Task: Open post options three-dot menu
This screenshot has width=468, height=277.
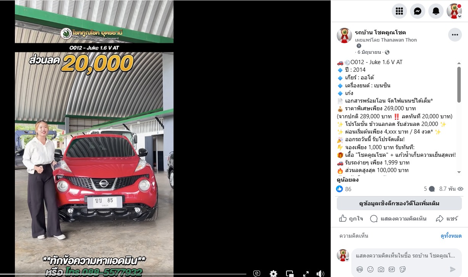Action: (x=455, y=35)
